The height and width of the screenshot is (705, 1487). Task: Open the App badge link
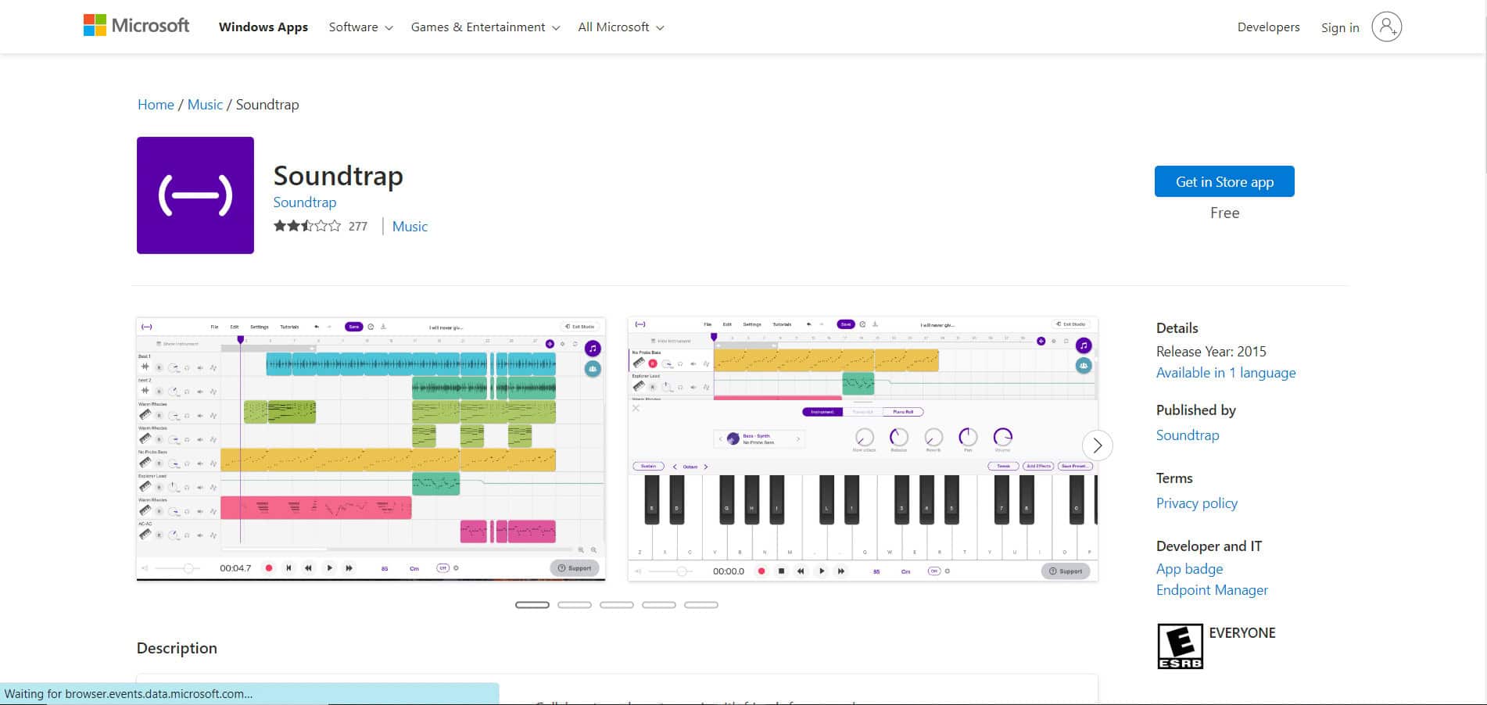coord(1189,569)
